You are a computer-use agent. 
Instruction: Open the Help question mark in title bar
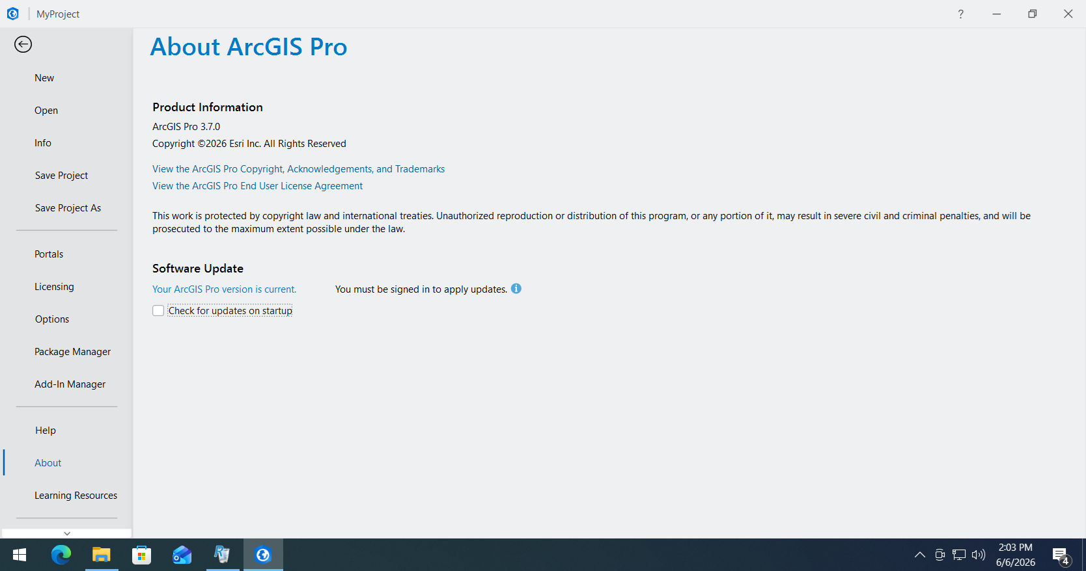[960, 14]
